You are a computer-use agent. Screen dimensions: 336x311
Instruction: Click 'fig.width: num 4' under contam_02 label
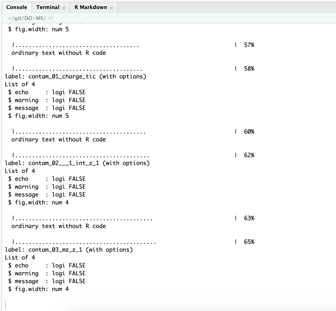point(42,202)
